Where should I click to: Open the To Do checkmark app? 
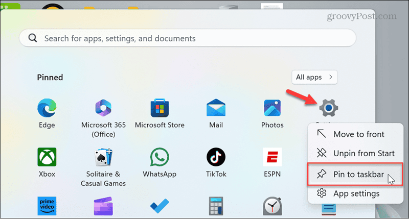pos(160,206)
